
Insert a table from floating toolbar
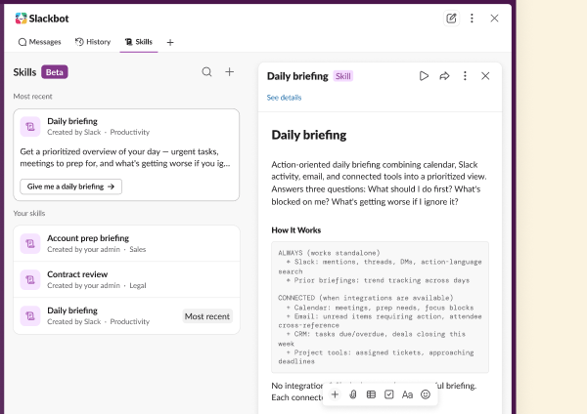371,394
